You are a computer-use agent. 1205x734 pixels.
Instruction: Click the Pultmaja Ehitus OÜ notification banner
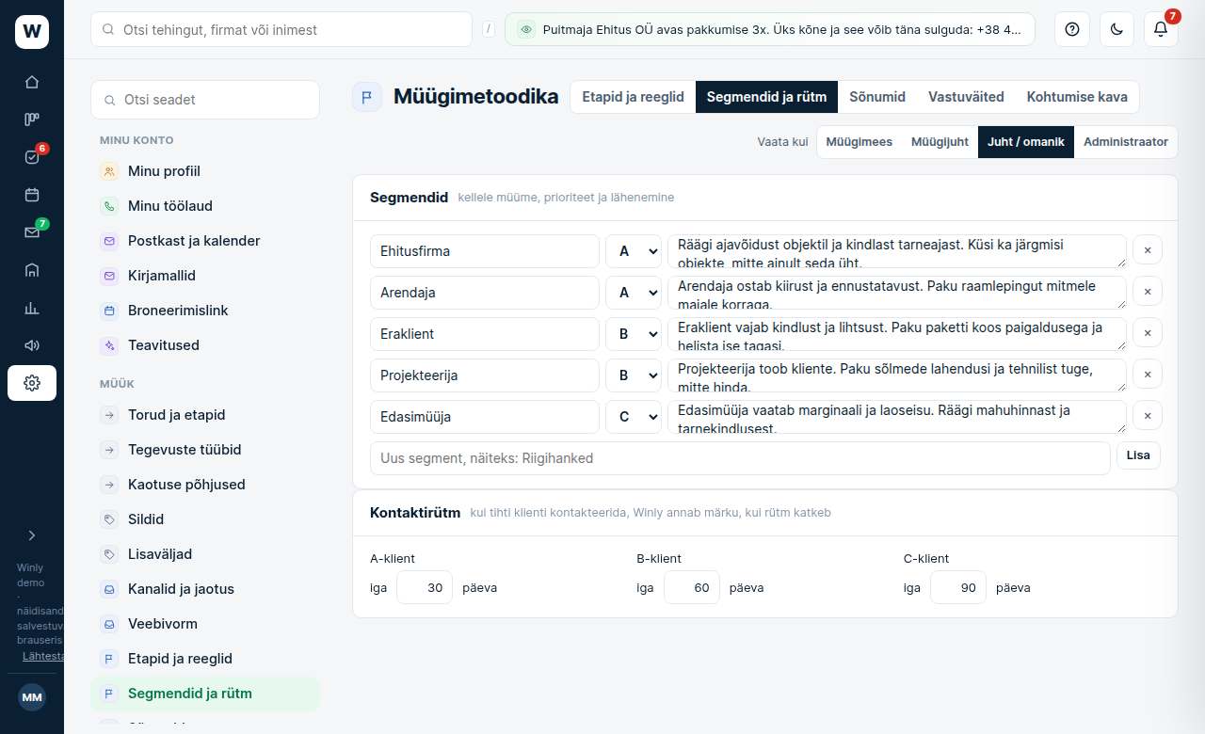[770, 29]
